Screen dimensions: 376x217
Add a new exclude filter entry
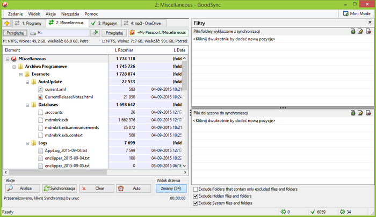pos(352,32)
